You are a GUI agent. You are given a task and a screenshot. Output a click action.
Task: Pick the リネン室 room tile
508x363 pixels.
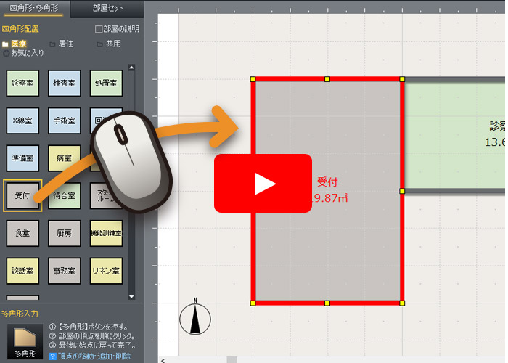(x=105, y=270)
